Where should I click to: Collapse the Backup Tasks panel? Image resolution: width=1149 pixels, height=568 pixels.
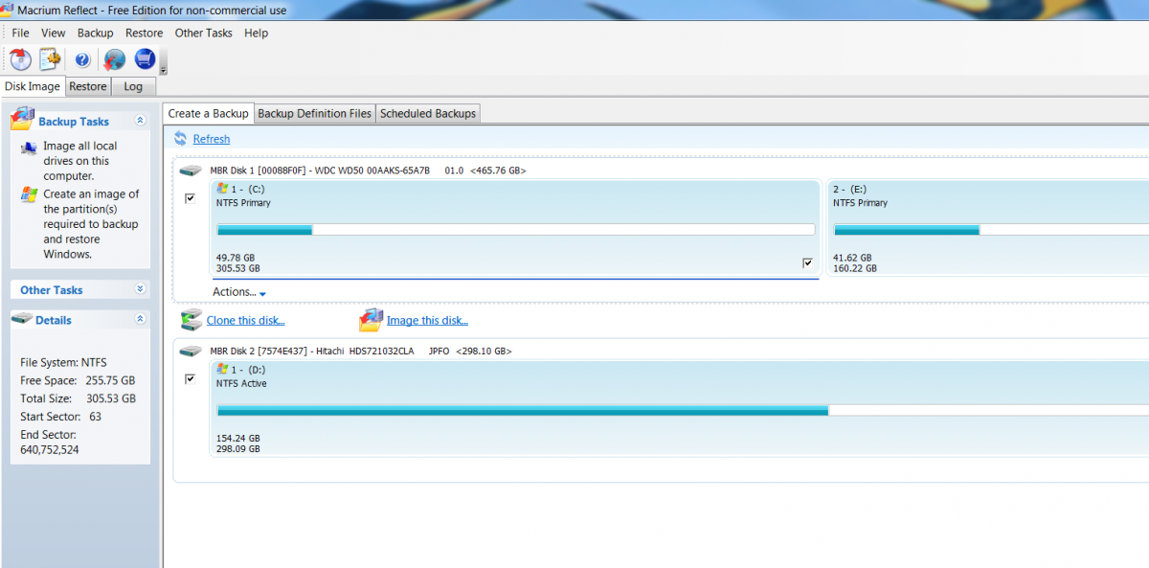coord(140,121)
